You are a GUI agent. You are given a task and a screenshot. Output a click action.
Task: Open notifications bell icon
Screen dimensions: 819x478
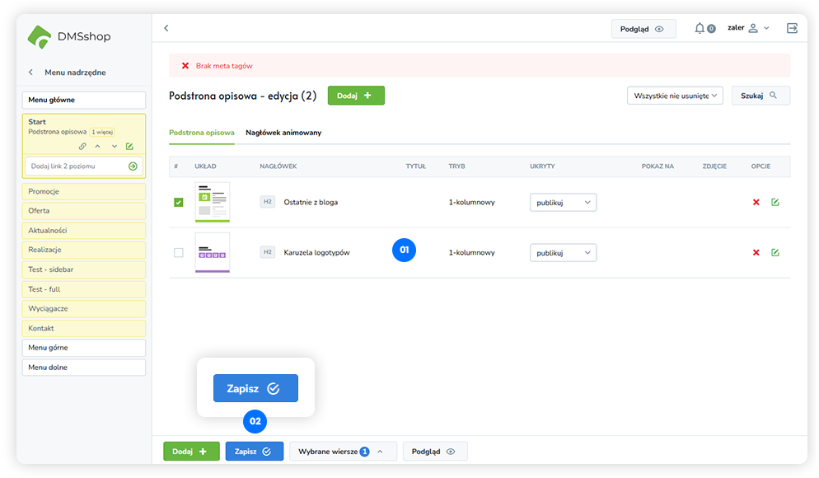pyautogui.click(x=700, y=29)
